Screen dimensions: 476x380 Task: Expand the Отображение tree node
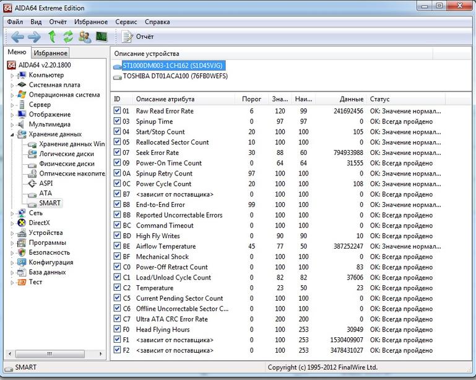12,115
